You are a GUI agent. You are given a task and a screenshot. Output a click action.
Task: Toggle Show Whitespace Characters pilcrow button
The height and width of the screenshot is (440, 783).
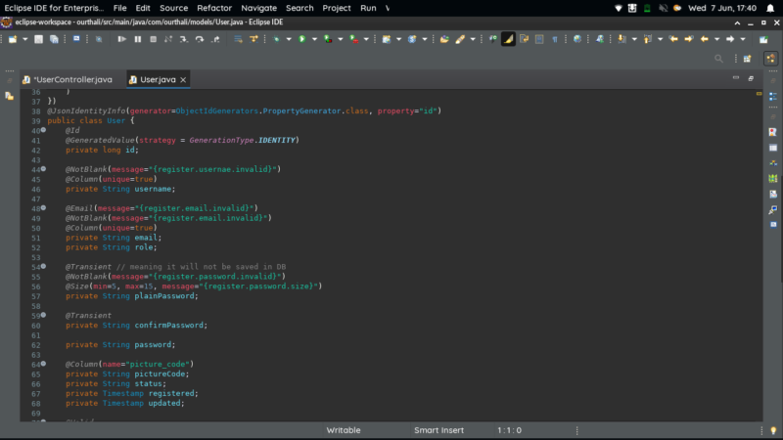pyautogui.click(x=555, y=39)
